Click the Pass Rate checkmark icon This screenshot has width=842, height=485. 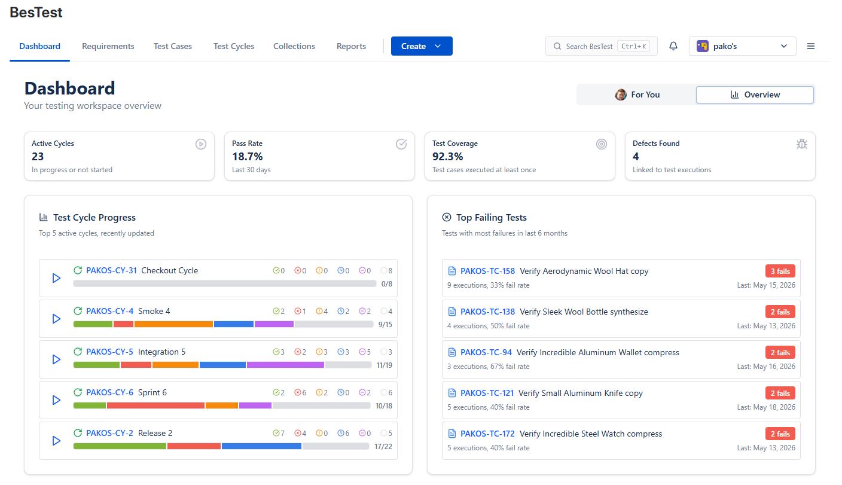point(401,144)
